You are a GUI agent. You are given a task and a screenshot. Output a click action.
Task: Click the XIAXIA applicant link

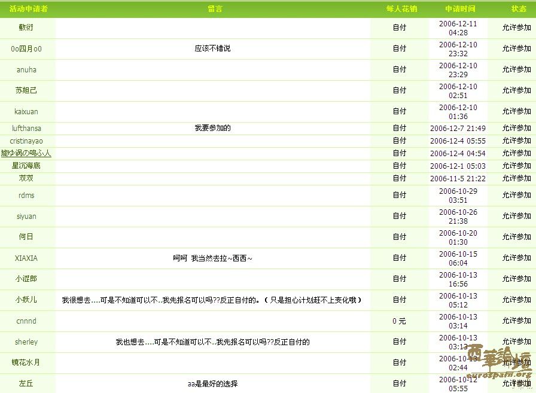[26, 258]
